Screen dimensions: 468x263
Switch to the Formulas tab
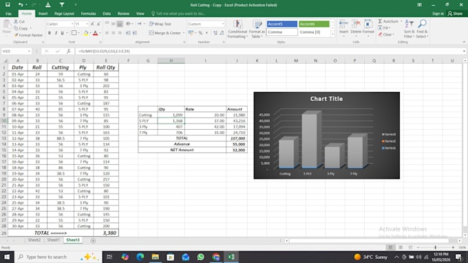coord(88,14)
